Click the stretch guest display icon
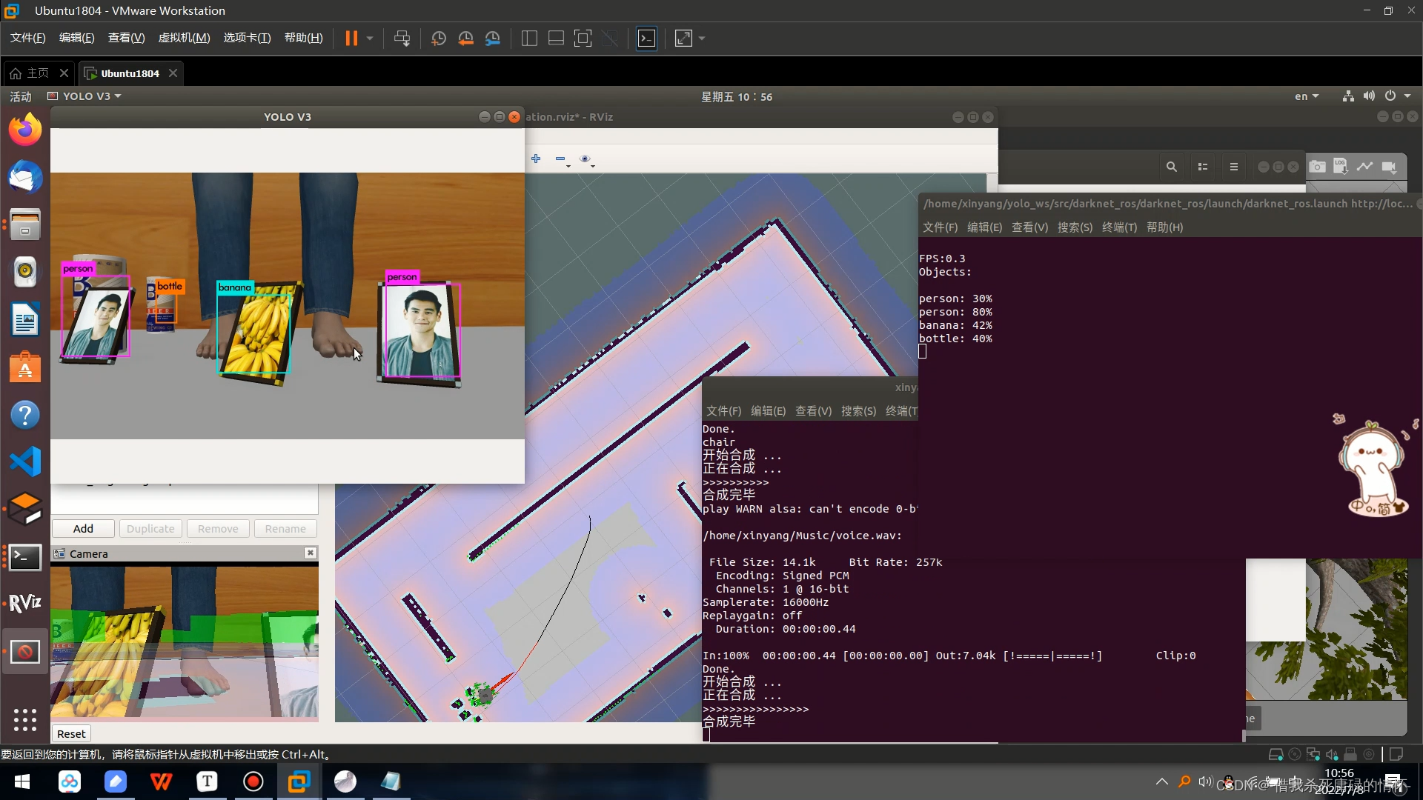 click(683, 38)
